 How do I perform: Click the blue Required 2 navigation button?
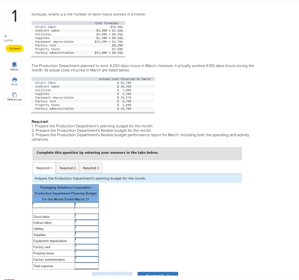(158, 275)
